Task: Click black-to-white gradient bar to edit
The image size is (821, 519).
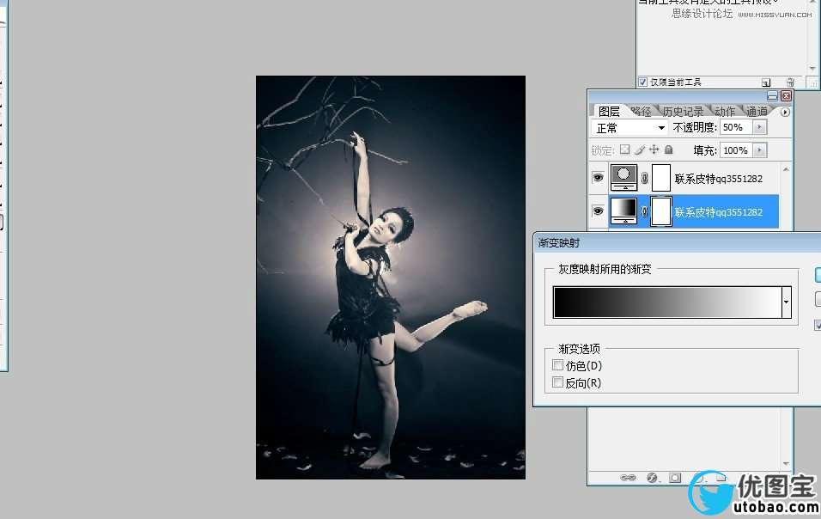Action: [x=667, y=302]
